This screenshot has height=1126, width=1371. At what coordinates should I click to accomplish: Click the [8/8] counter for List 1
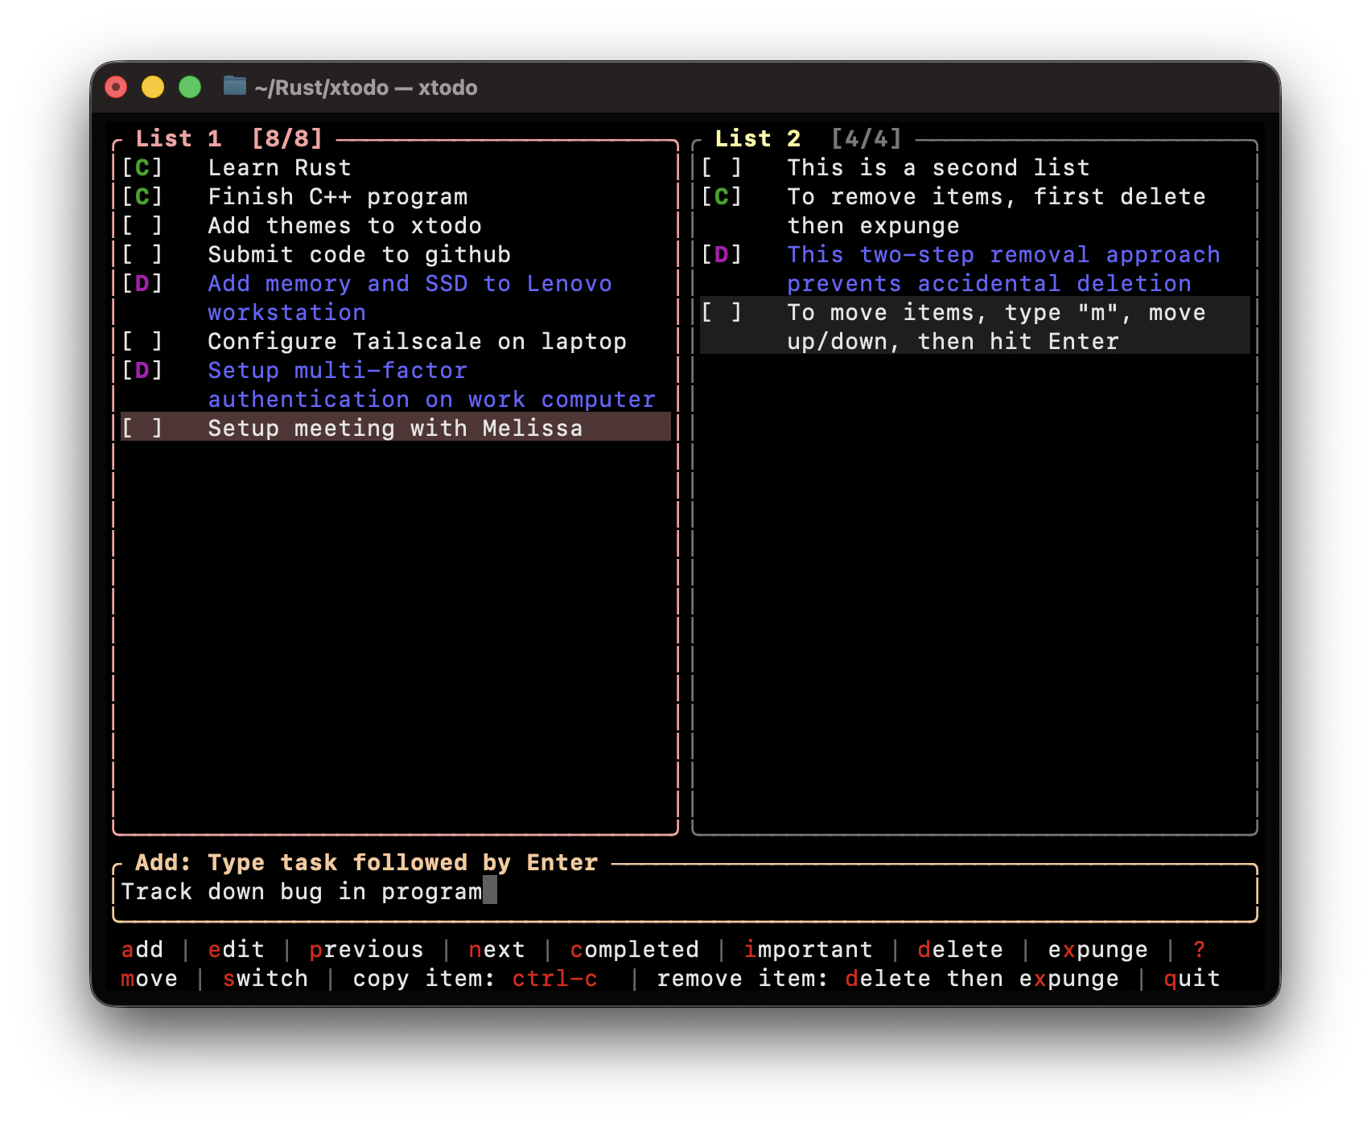287,138
